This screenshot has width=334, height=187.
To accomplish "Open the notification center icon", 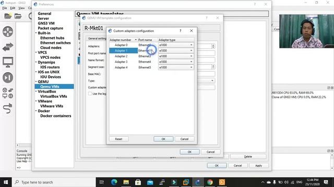I will pyautogui.click(x=326, y=182).
